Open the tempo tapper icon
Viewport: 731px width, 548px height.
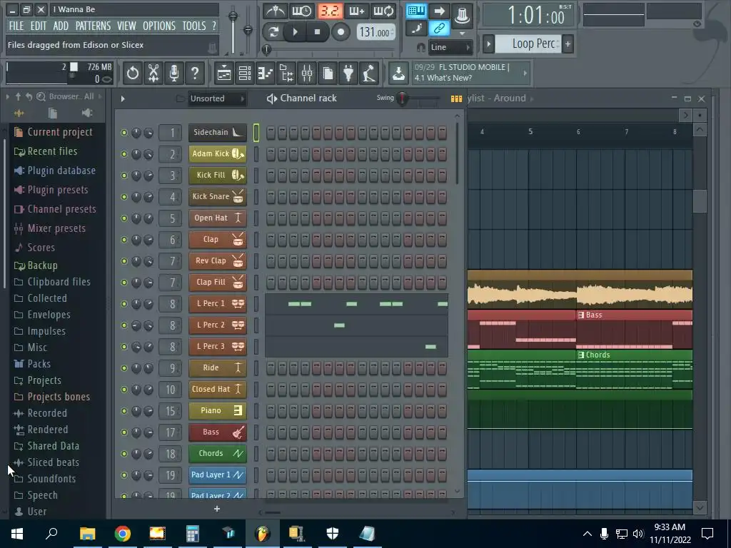tap(369, 73)
